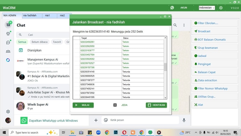Open the gear settings in WaCRM header
241x136 pixels.
(221, 8)
